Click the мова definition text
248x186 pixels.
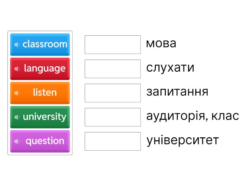click(161, 43)
